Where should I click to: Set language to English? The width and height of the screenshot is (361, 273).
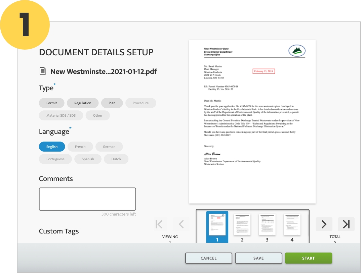tap(52, 147)
